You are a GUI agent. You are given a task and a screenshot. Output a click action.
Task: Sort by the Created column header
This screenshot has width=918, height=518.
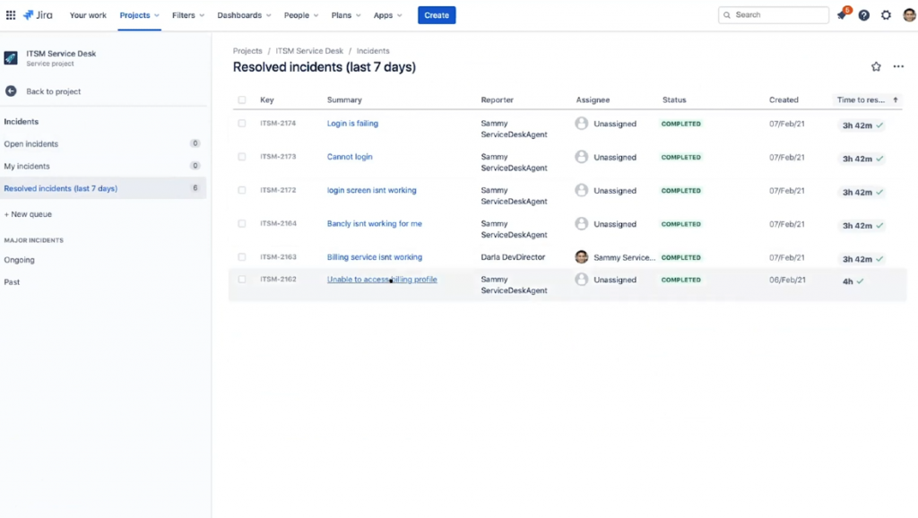784,100
